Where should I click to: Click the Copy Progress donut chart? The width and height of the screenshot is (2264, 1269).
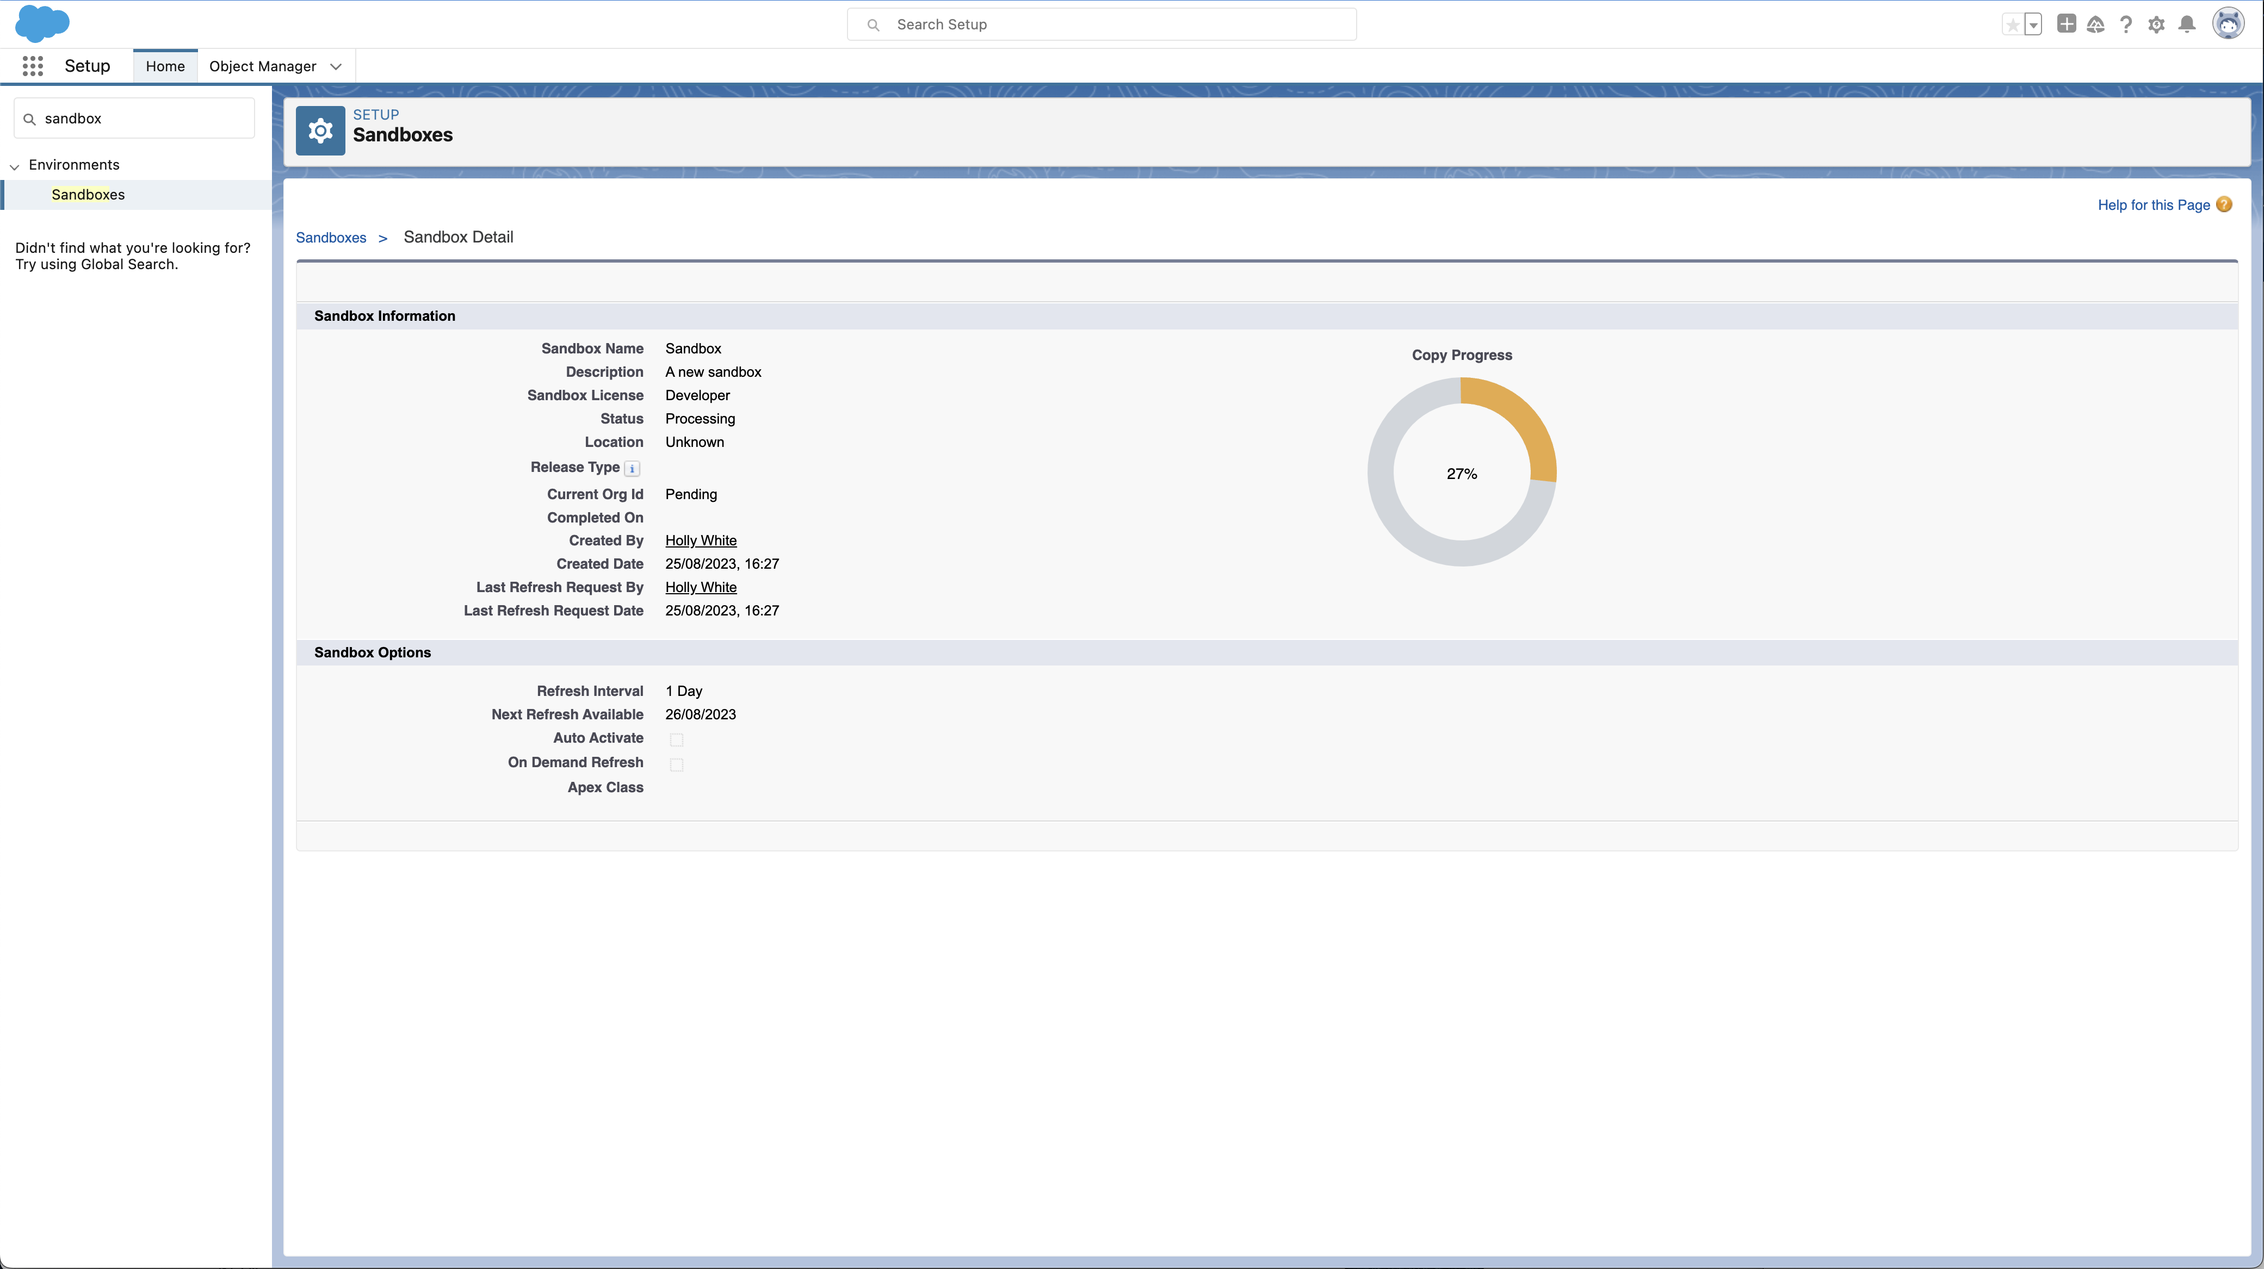(1462, 471)
